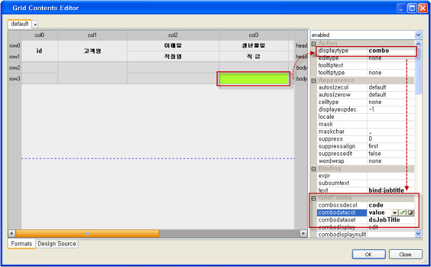
Task: Click the dsJobTitle value
Action: pos(384,220)
